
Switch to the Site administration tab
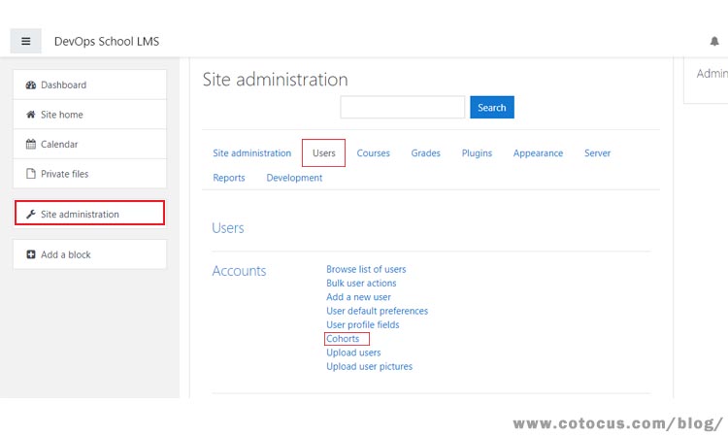click(252, 153)
